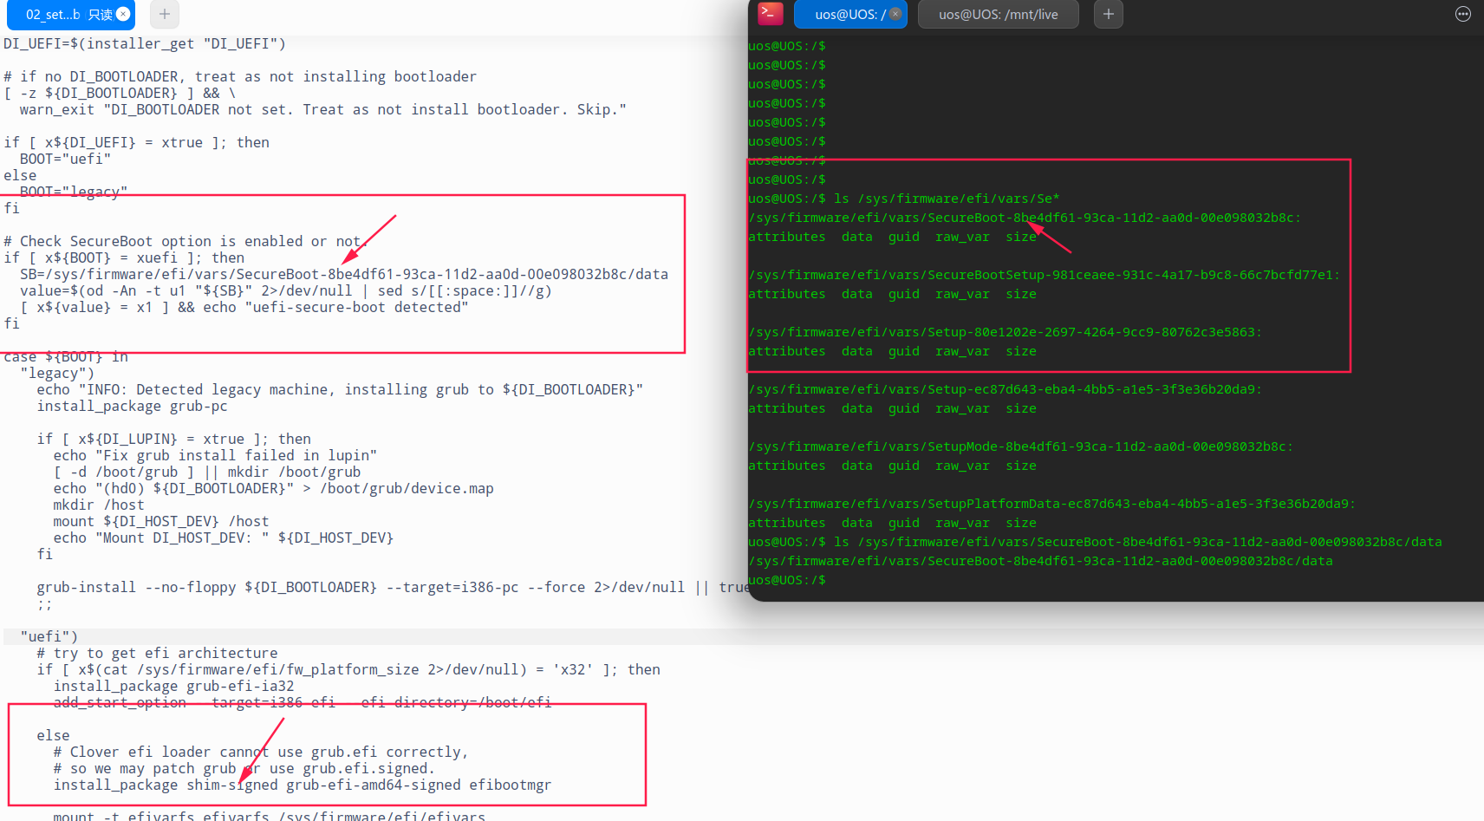Click the "# Clover efi loader cannot use grub.efi correctly" comment
Screen dimensions: 1484x821
point(261,752)
